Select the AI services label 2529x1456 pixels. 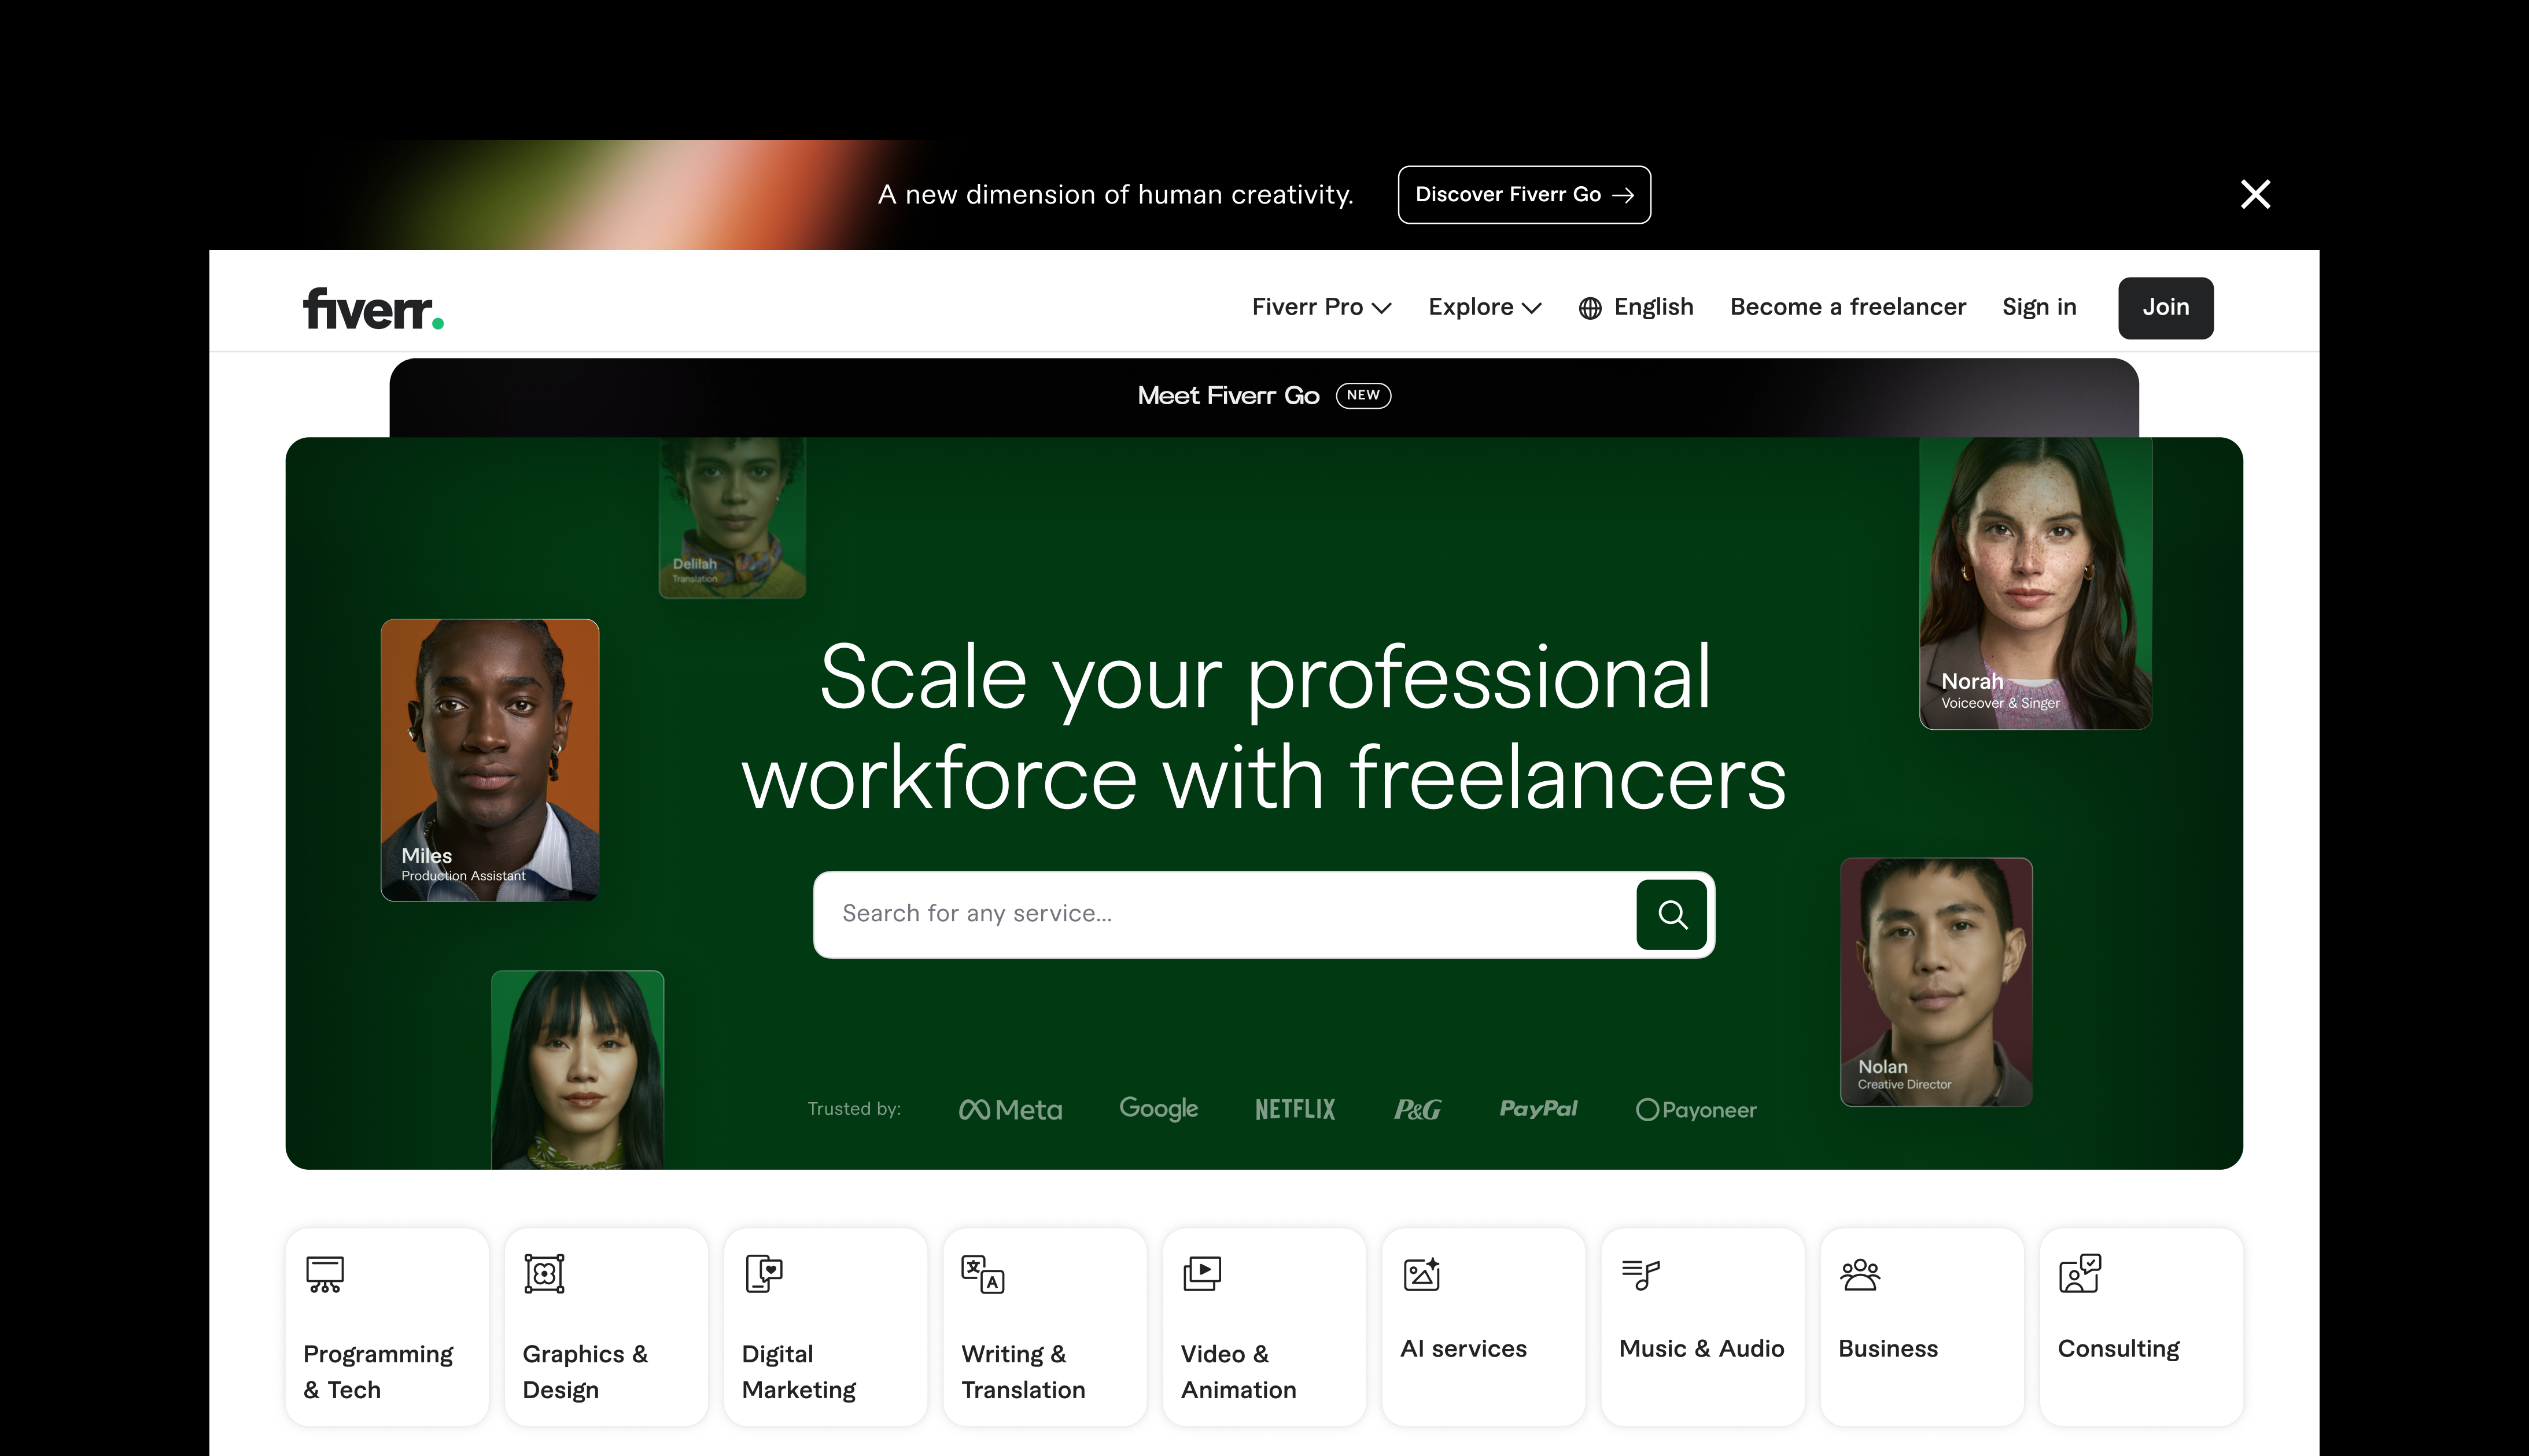(1463, 1349)
